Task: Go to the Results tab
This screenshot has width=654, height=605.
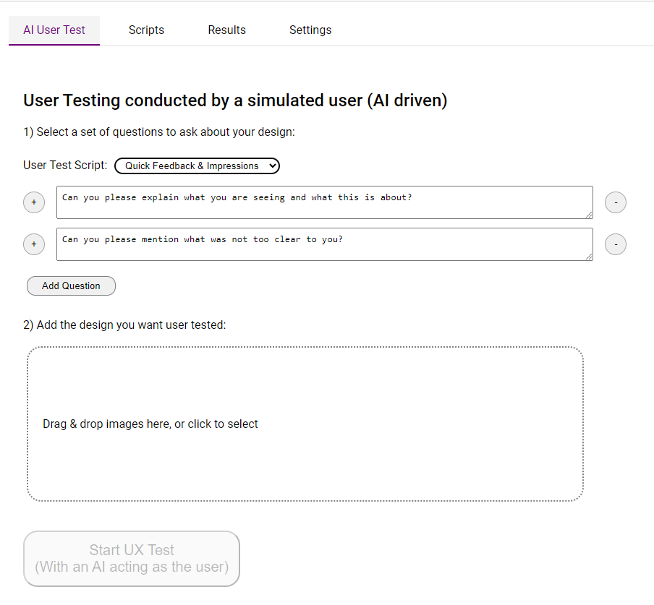Action: point(226,30)
